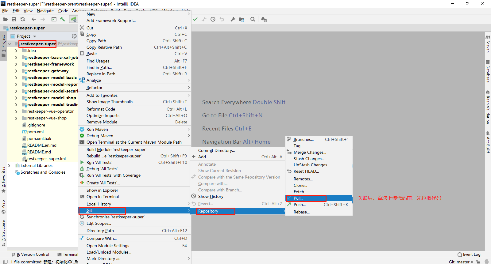
Task: Collapse the restkeeper-super root node
Action: pyautogui.click(x=10, y=44)
